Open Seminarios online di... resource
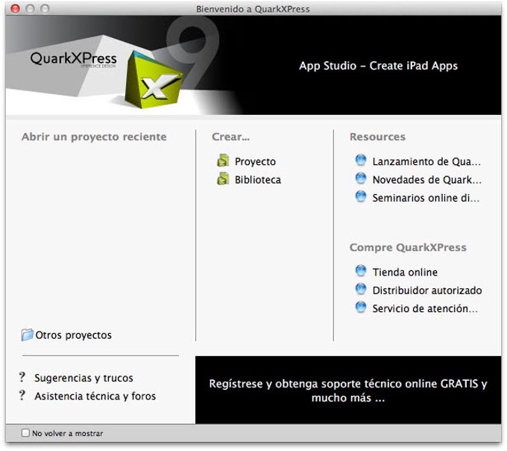The width and height of the screenshot is (507, 451). click(x=426, y=198)
